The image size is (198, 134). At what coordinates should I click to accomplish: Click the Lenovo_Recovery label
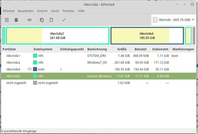click(x=99, y=76)
